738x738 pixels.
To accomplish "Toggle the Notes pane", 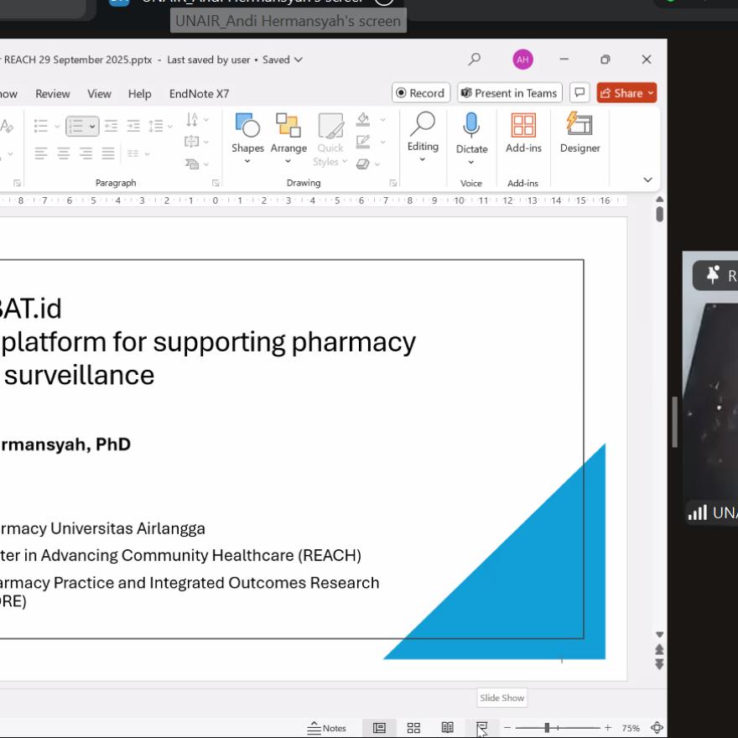I will coord(327,728).
